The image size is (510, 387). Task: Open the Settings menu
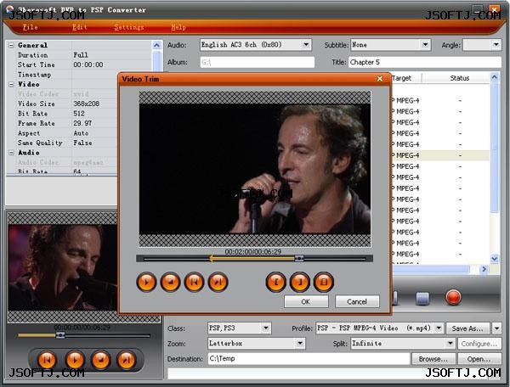[x=129, y=27]
